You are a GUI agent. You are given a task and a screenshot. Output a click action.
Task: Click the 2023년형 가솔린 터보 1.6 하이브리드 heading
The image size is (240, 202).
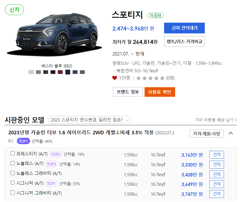pos(81,133)
